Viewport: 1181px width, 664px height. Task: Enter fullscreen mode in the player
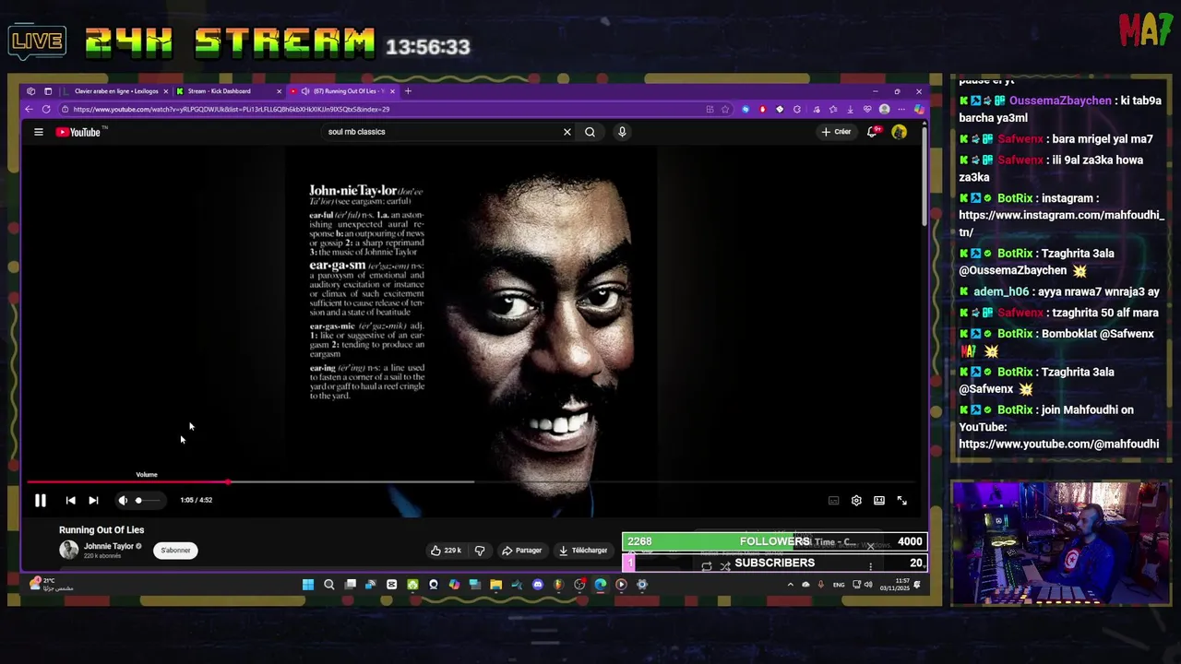coord(902,501)
